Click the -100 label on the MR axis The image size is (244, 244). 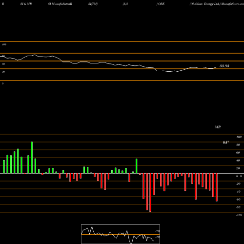click(239, 215)
